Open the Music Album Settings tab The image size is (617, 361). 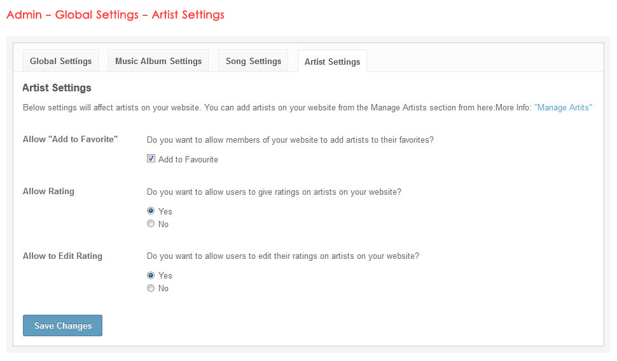click(158, 62)
